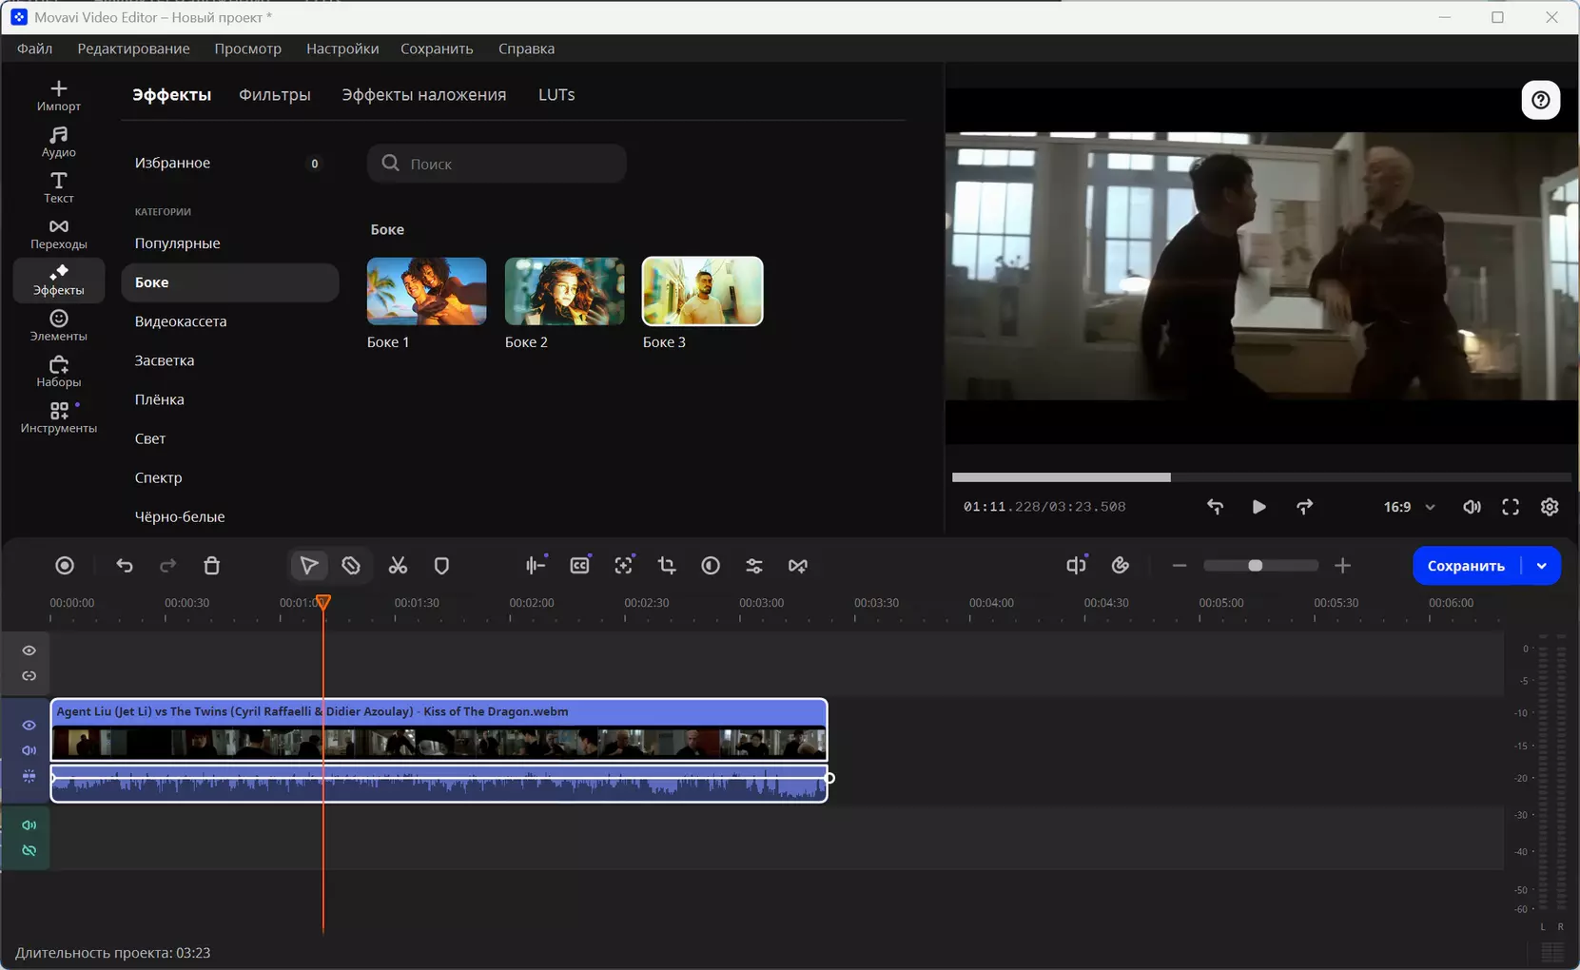Toggle the link icon on the overlay track
This screenshot has height=970, width=1580.
(x=29, y=676)
